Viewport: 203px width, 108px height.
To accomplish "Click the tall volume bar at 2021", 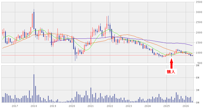I will [x=91, y=95].
